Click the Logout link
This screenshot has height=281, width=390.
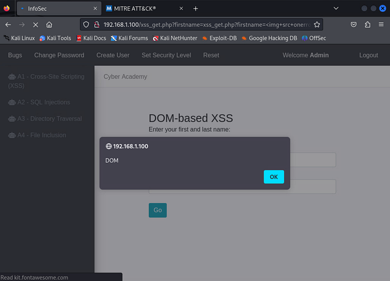click(368, 55)
